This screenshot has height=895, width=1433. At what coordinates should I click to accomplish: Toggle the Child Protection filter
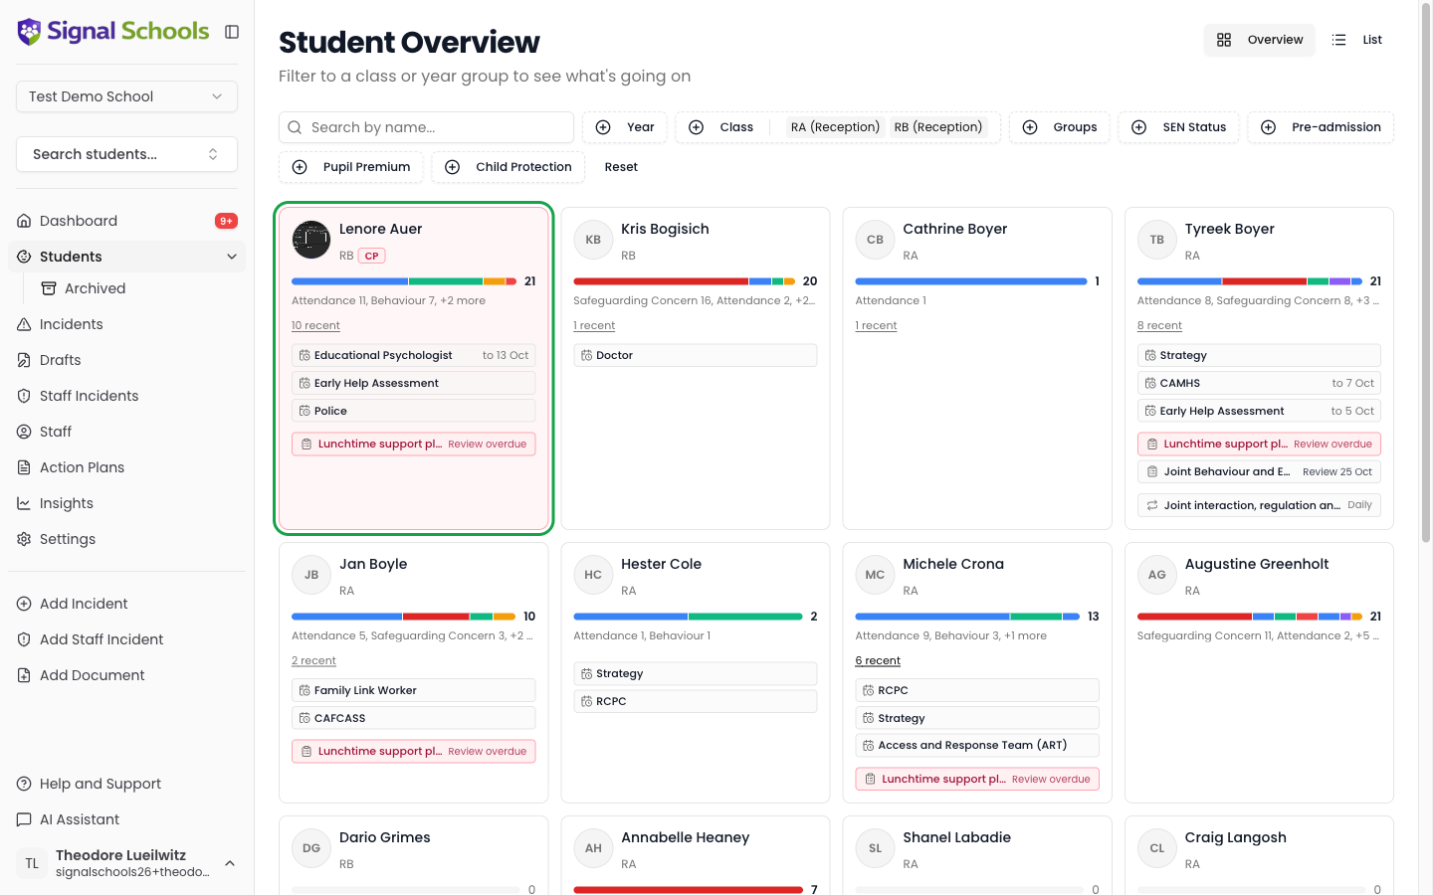pyautogui.click(x=509, y=167)
